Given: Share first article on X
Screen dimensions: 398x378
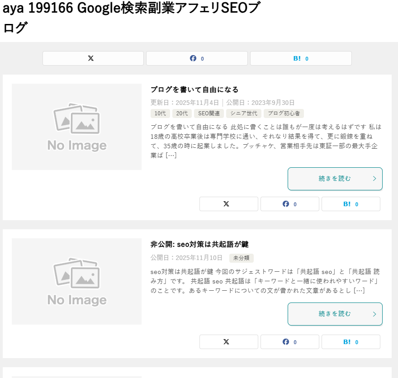Looking at the screenshot, I should pyautogui.click(x=228, y=204).
